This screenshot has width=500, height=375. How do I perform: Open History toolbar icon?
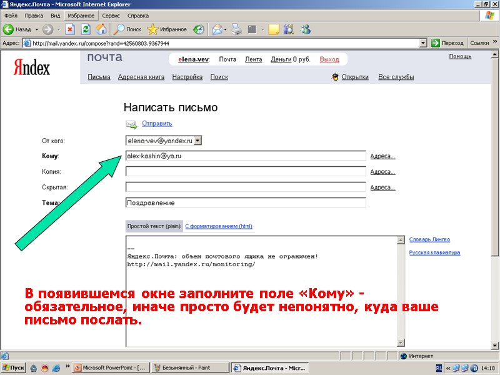pos(198,29)
